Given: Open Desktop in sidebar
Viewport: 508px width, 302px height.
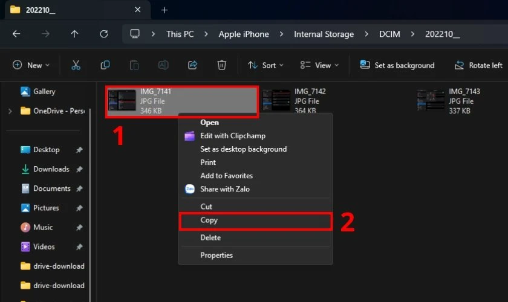Looking at the screenshot, I should [x=40, y=150].
